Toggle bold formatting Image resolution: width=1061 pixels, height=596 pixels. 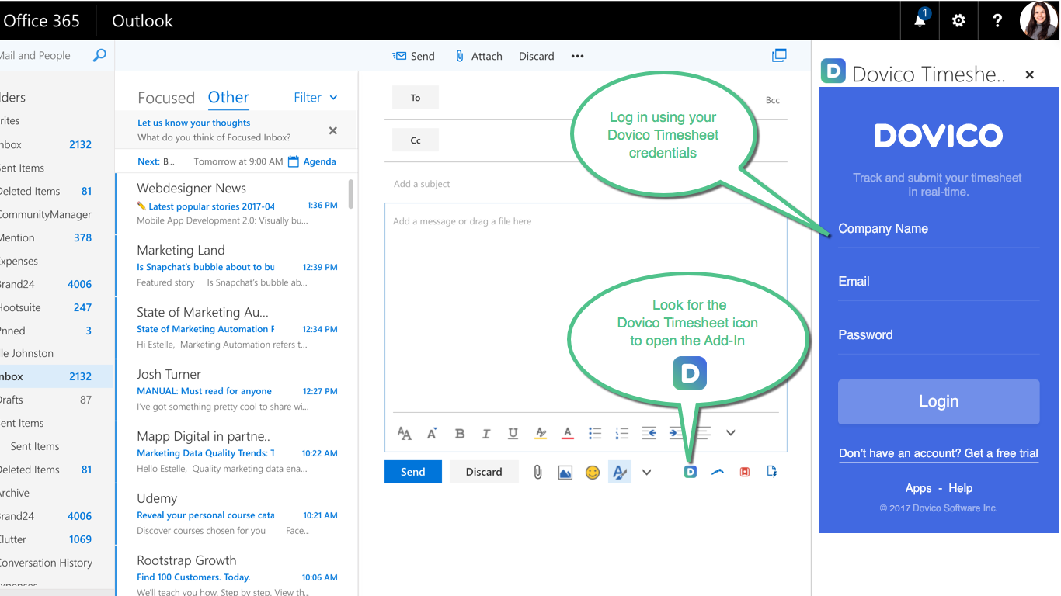[460, 433]
